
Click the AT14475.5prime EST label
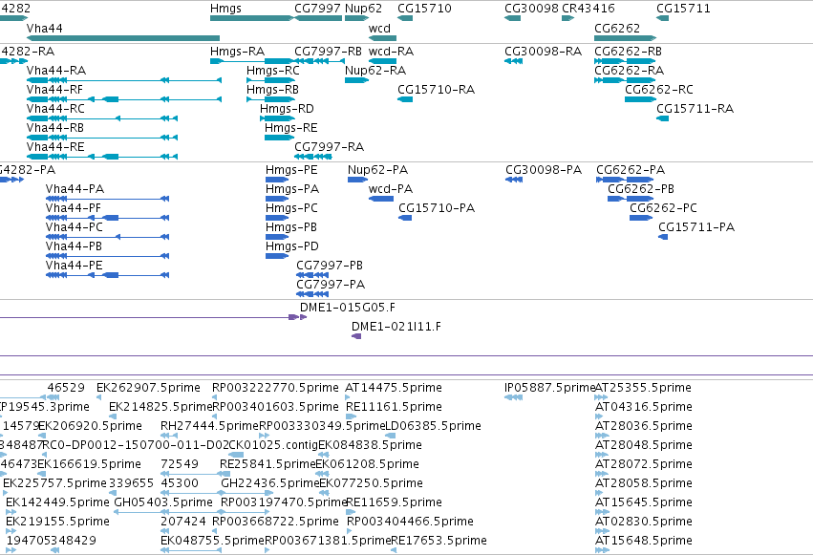[x=394, y=388]
